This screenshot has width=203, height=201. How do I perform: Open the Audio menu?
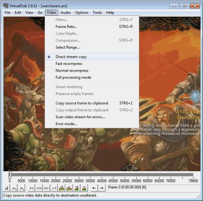click(66, 12)
